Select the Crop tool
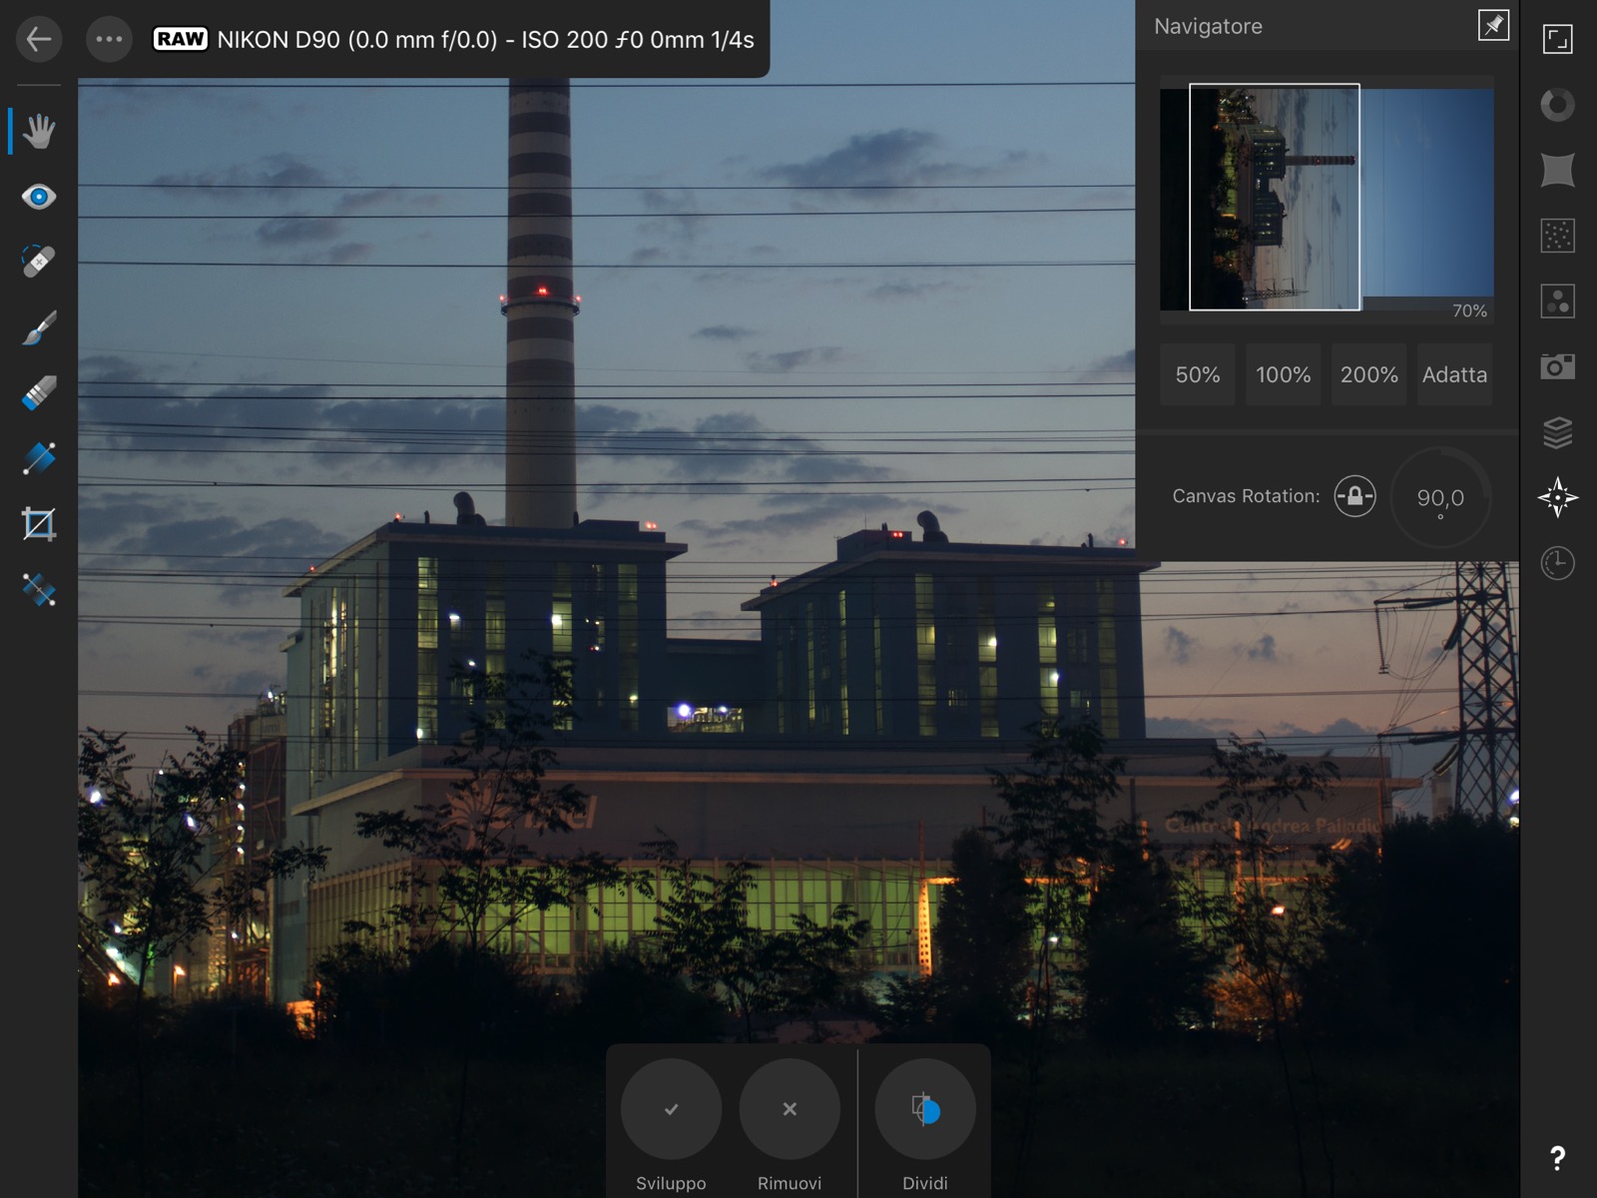 click(x=39, y=524)
